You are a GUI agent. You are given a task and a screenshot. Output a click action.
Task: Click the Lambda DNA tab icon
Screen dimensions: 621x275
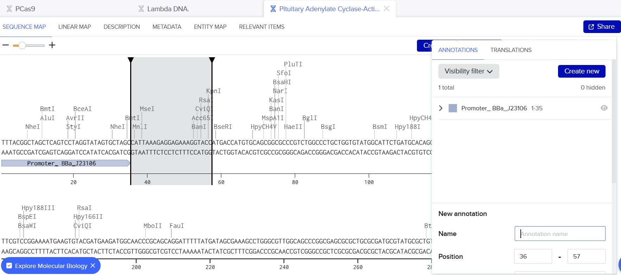141,9
